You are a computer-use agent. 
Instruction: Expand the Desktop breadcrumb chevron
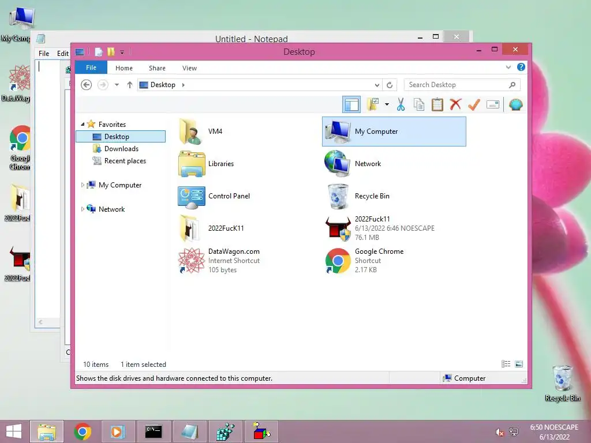(183, 85)
